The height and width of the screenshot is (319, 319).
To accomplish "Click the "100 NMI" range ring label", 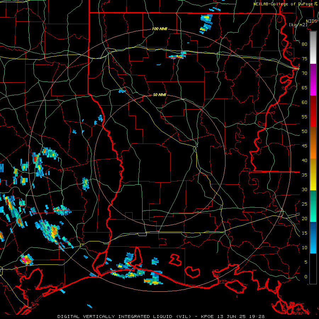I will point(159,29).
